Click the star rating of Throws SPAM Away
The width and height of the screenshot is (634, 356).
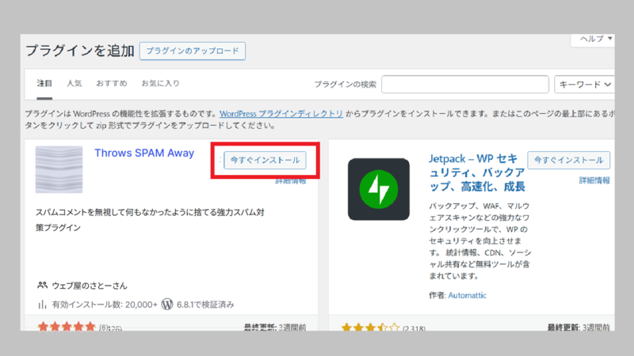[x=67, y=326]
